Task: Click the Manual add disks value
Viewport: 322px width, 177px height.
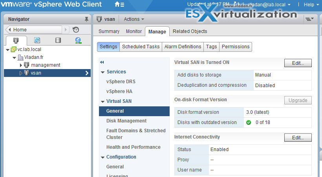Action: (x=263, y=75)
